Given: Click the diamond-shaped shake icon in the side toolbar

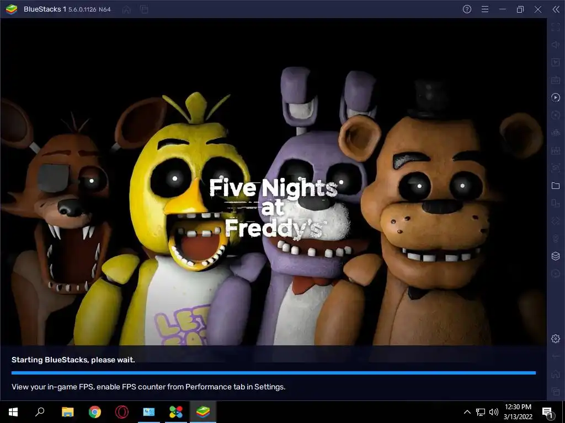Looking at the screenshot, I should (x=556, y=221).
